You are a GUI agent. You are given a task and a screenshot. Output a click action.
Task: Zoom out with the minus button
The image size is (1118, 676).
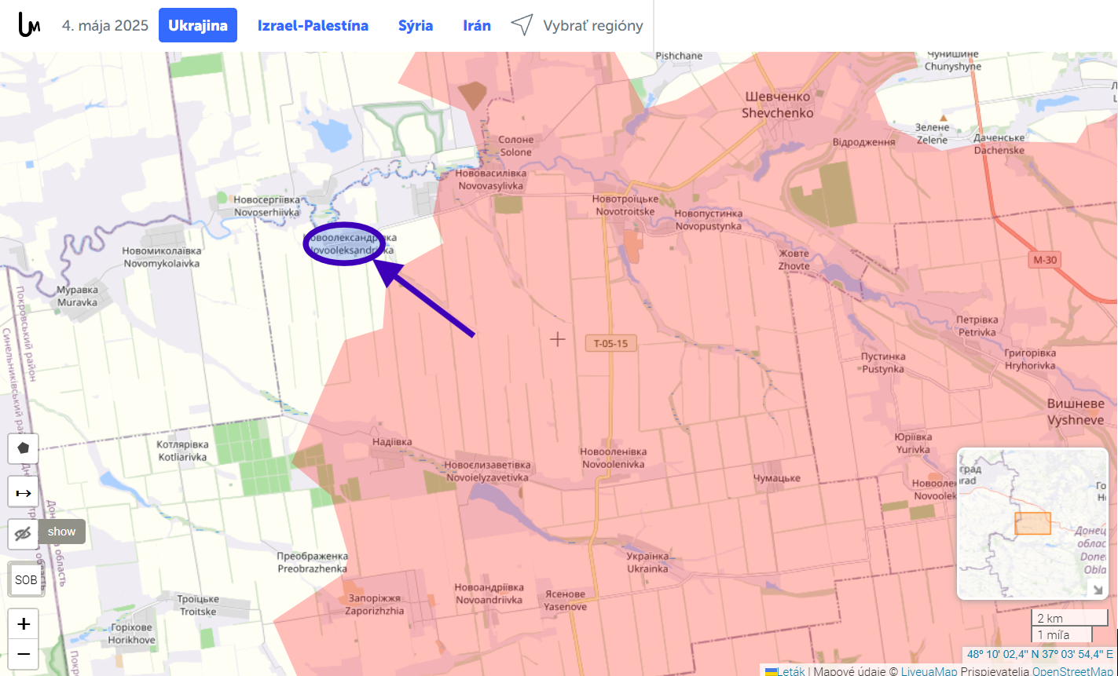point(24,653)
